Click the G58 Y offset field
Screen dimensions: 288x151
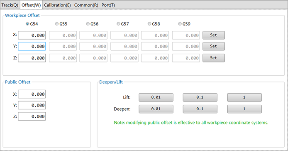(155, 47)
